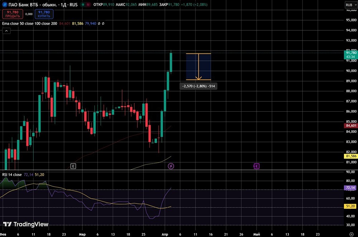Click the 25 date label on time axis

(x=144, y=234)
